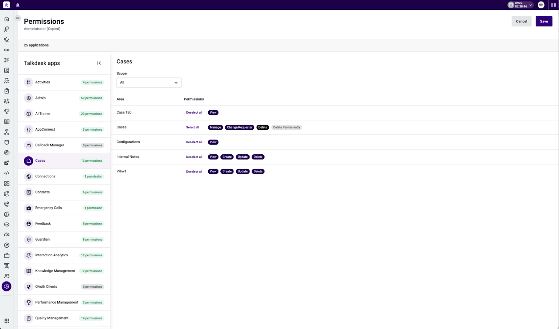
Task: Open the voicemail icon in sidebar
Action: coord(7,50)
